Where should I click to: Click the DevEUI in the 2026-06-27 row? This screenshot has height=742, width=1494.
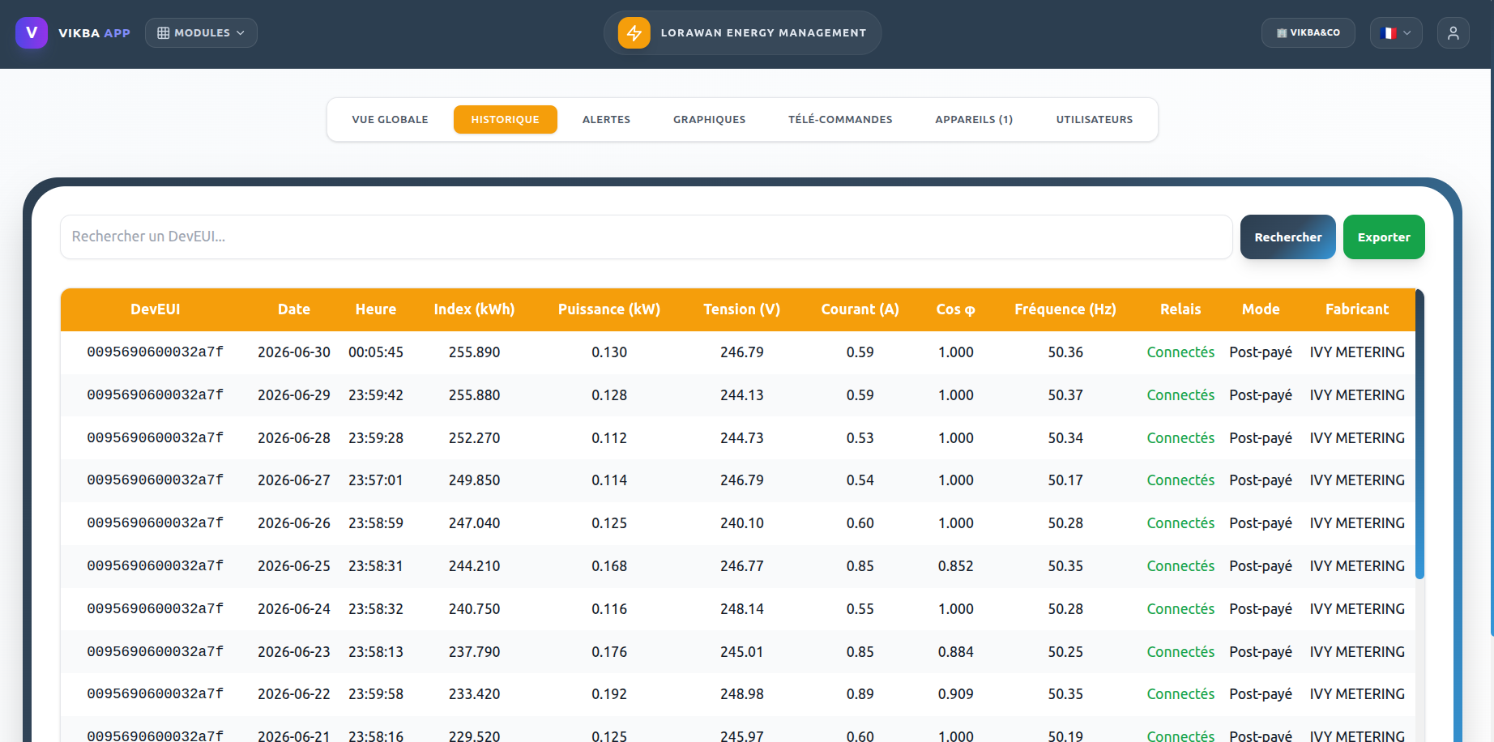coord(156,480)
